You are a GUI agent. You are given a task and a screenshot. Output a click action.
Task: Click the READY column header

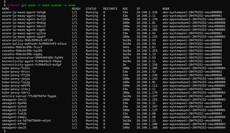76,9
